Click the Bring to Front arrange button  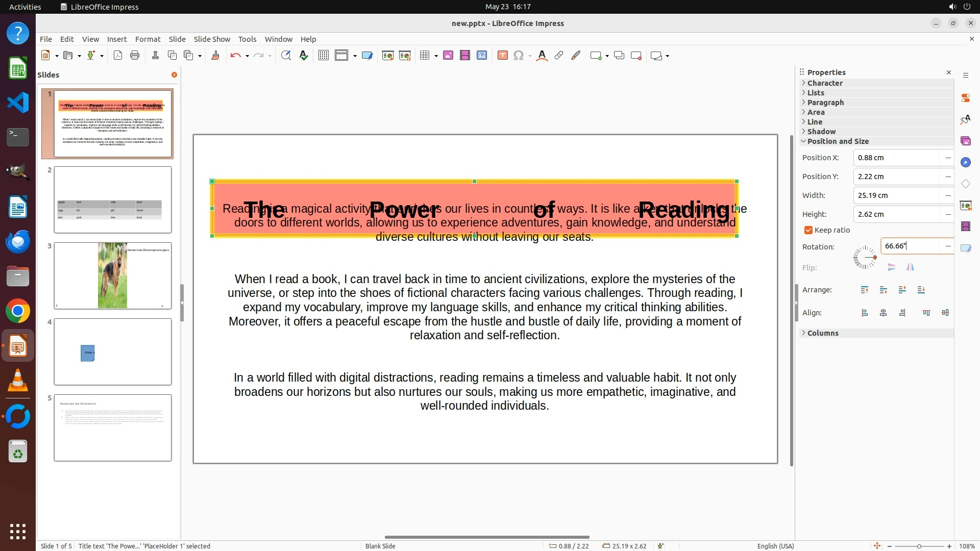click(x=864, y=290)
